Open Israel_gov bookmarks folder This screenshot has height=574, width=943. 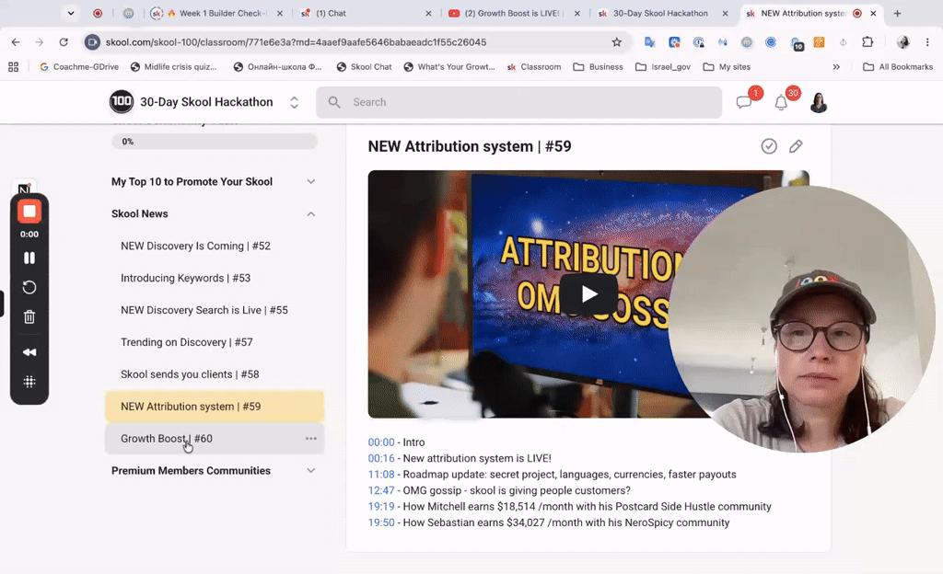pos(663,66)
